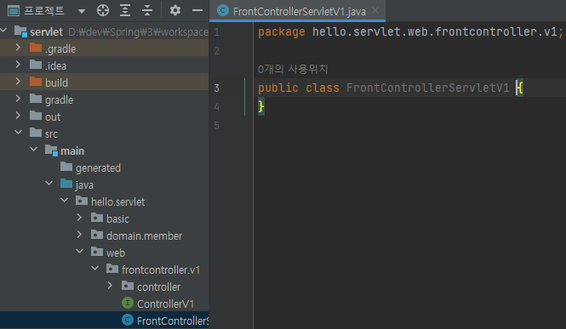The width and height of the screenshot is (566, 329).
Task: Click the servlet project module icon
Action: pyautogui.click(x=20, y=31)
